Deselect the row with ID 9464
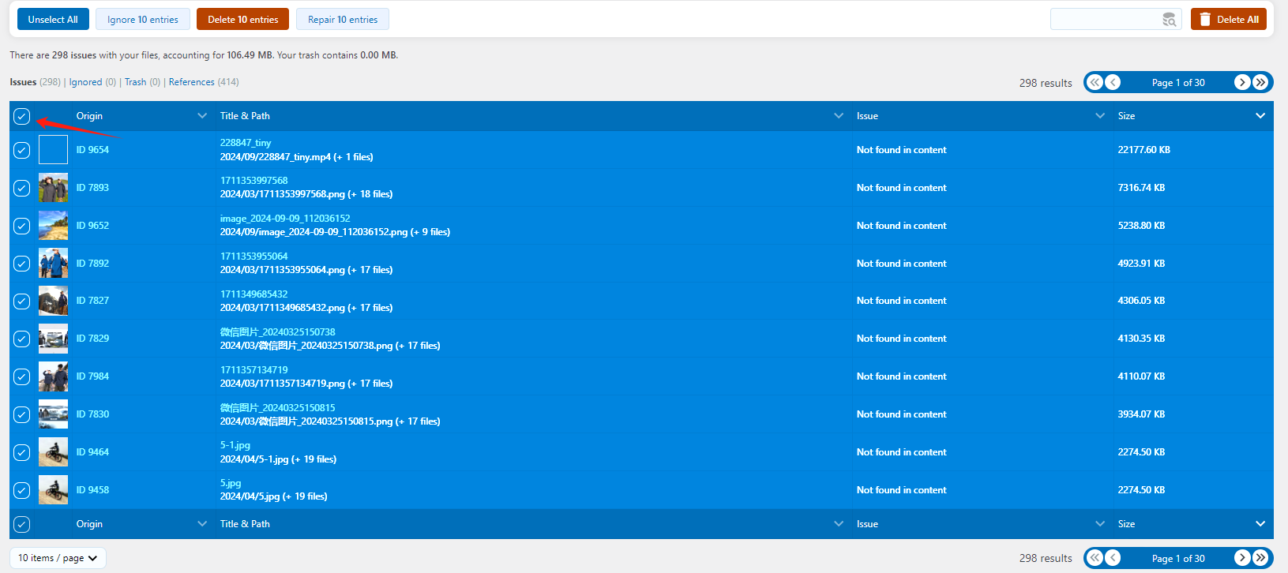 22,452
